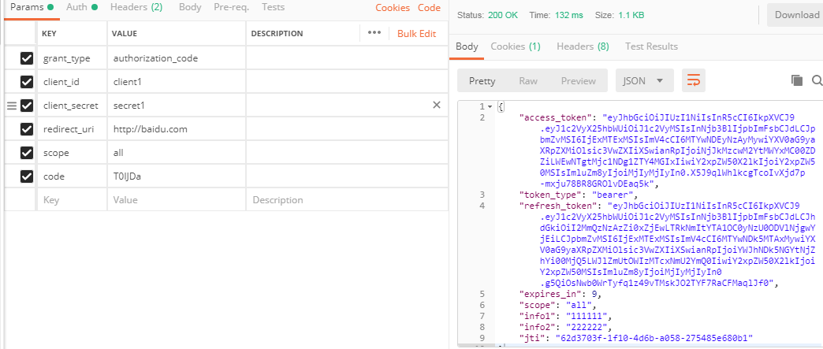The width and height of the screenshot is (823, 349).
Task: Click the "info2" line in response
Action: coord(564,326)
